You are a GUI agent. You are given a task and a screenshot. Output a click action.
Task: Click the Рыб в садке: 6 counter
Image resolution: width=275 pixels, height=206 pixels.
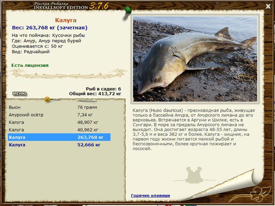click(x=103, y=89)
